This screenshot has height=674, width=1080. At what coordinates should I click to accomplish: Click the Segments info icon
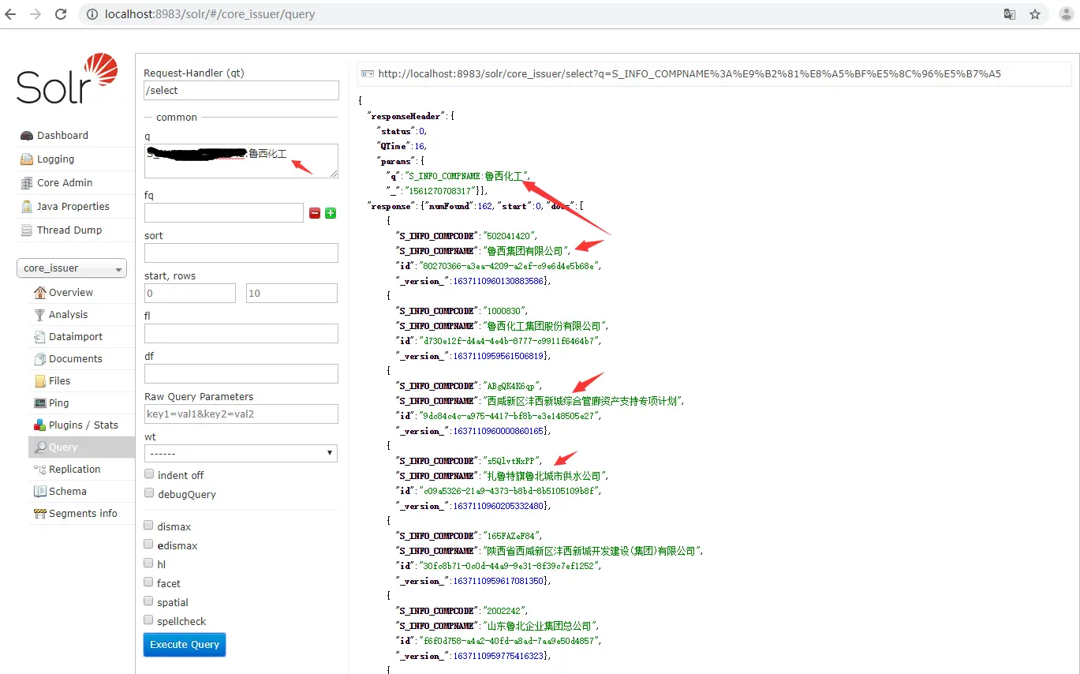39,514
